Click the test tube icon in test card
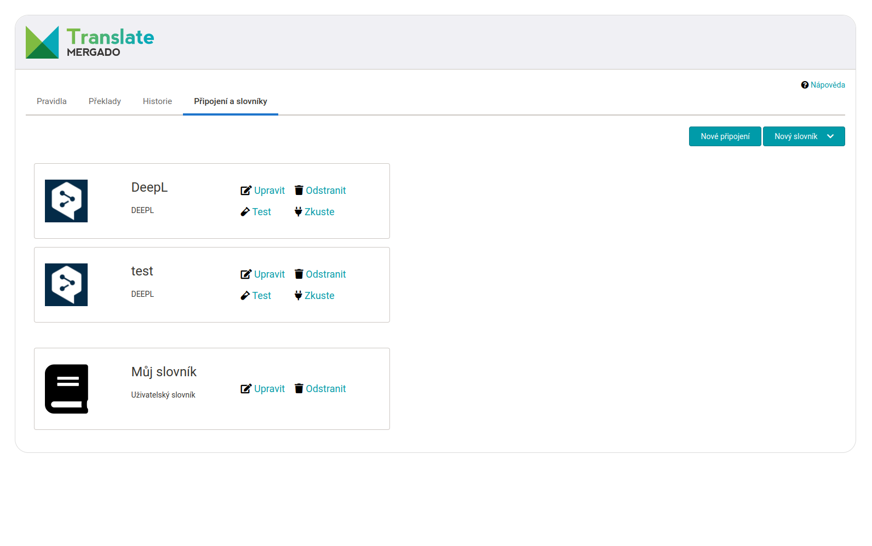The height and width of the screenshot is (546, 872). coord(245,296)
